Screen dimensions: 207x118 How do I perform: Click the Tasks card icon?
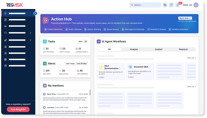point(45,41)
